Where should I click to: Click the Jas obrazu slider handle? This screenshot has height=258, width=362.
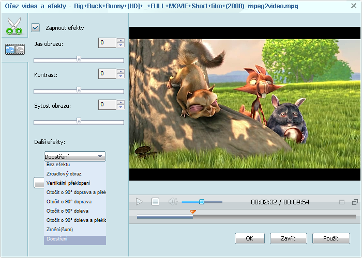point(79,59)
